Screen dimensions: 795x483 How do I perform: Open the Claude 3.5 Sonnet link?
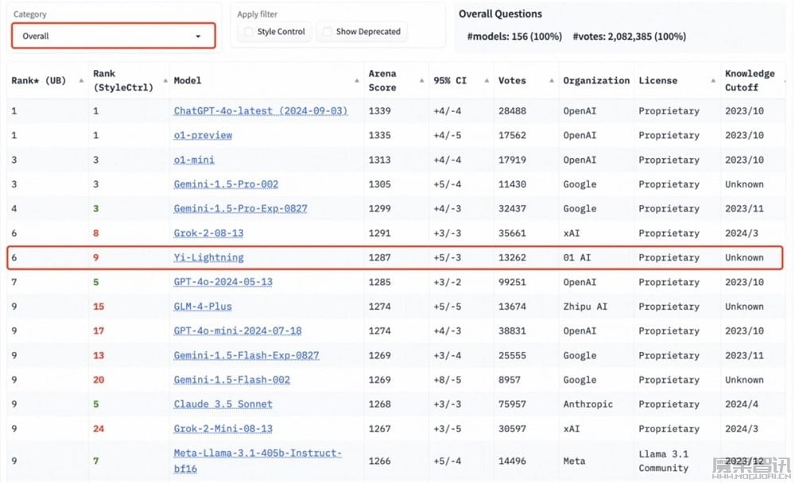[x=223, y=404]
